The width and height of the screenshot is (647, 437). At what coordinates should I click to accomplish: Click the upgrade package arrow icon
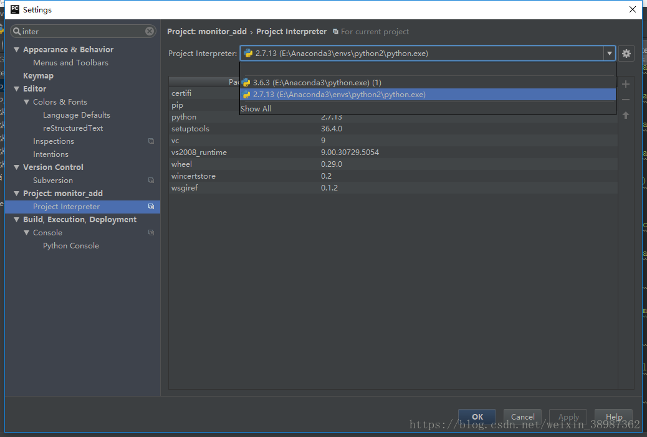[626, 115]
